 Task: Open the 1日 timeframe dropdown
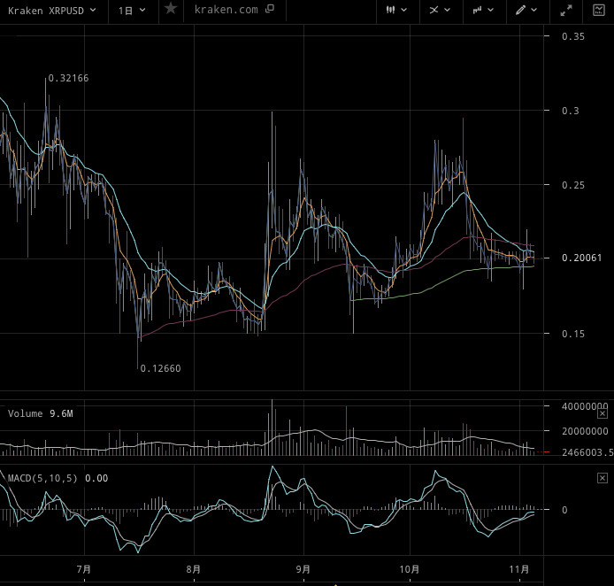(132, 11)
